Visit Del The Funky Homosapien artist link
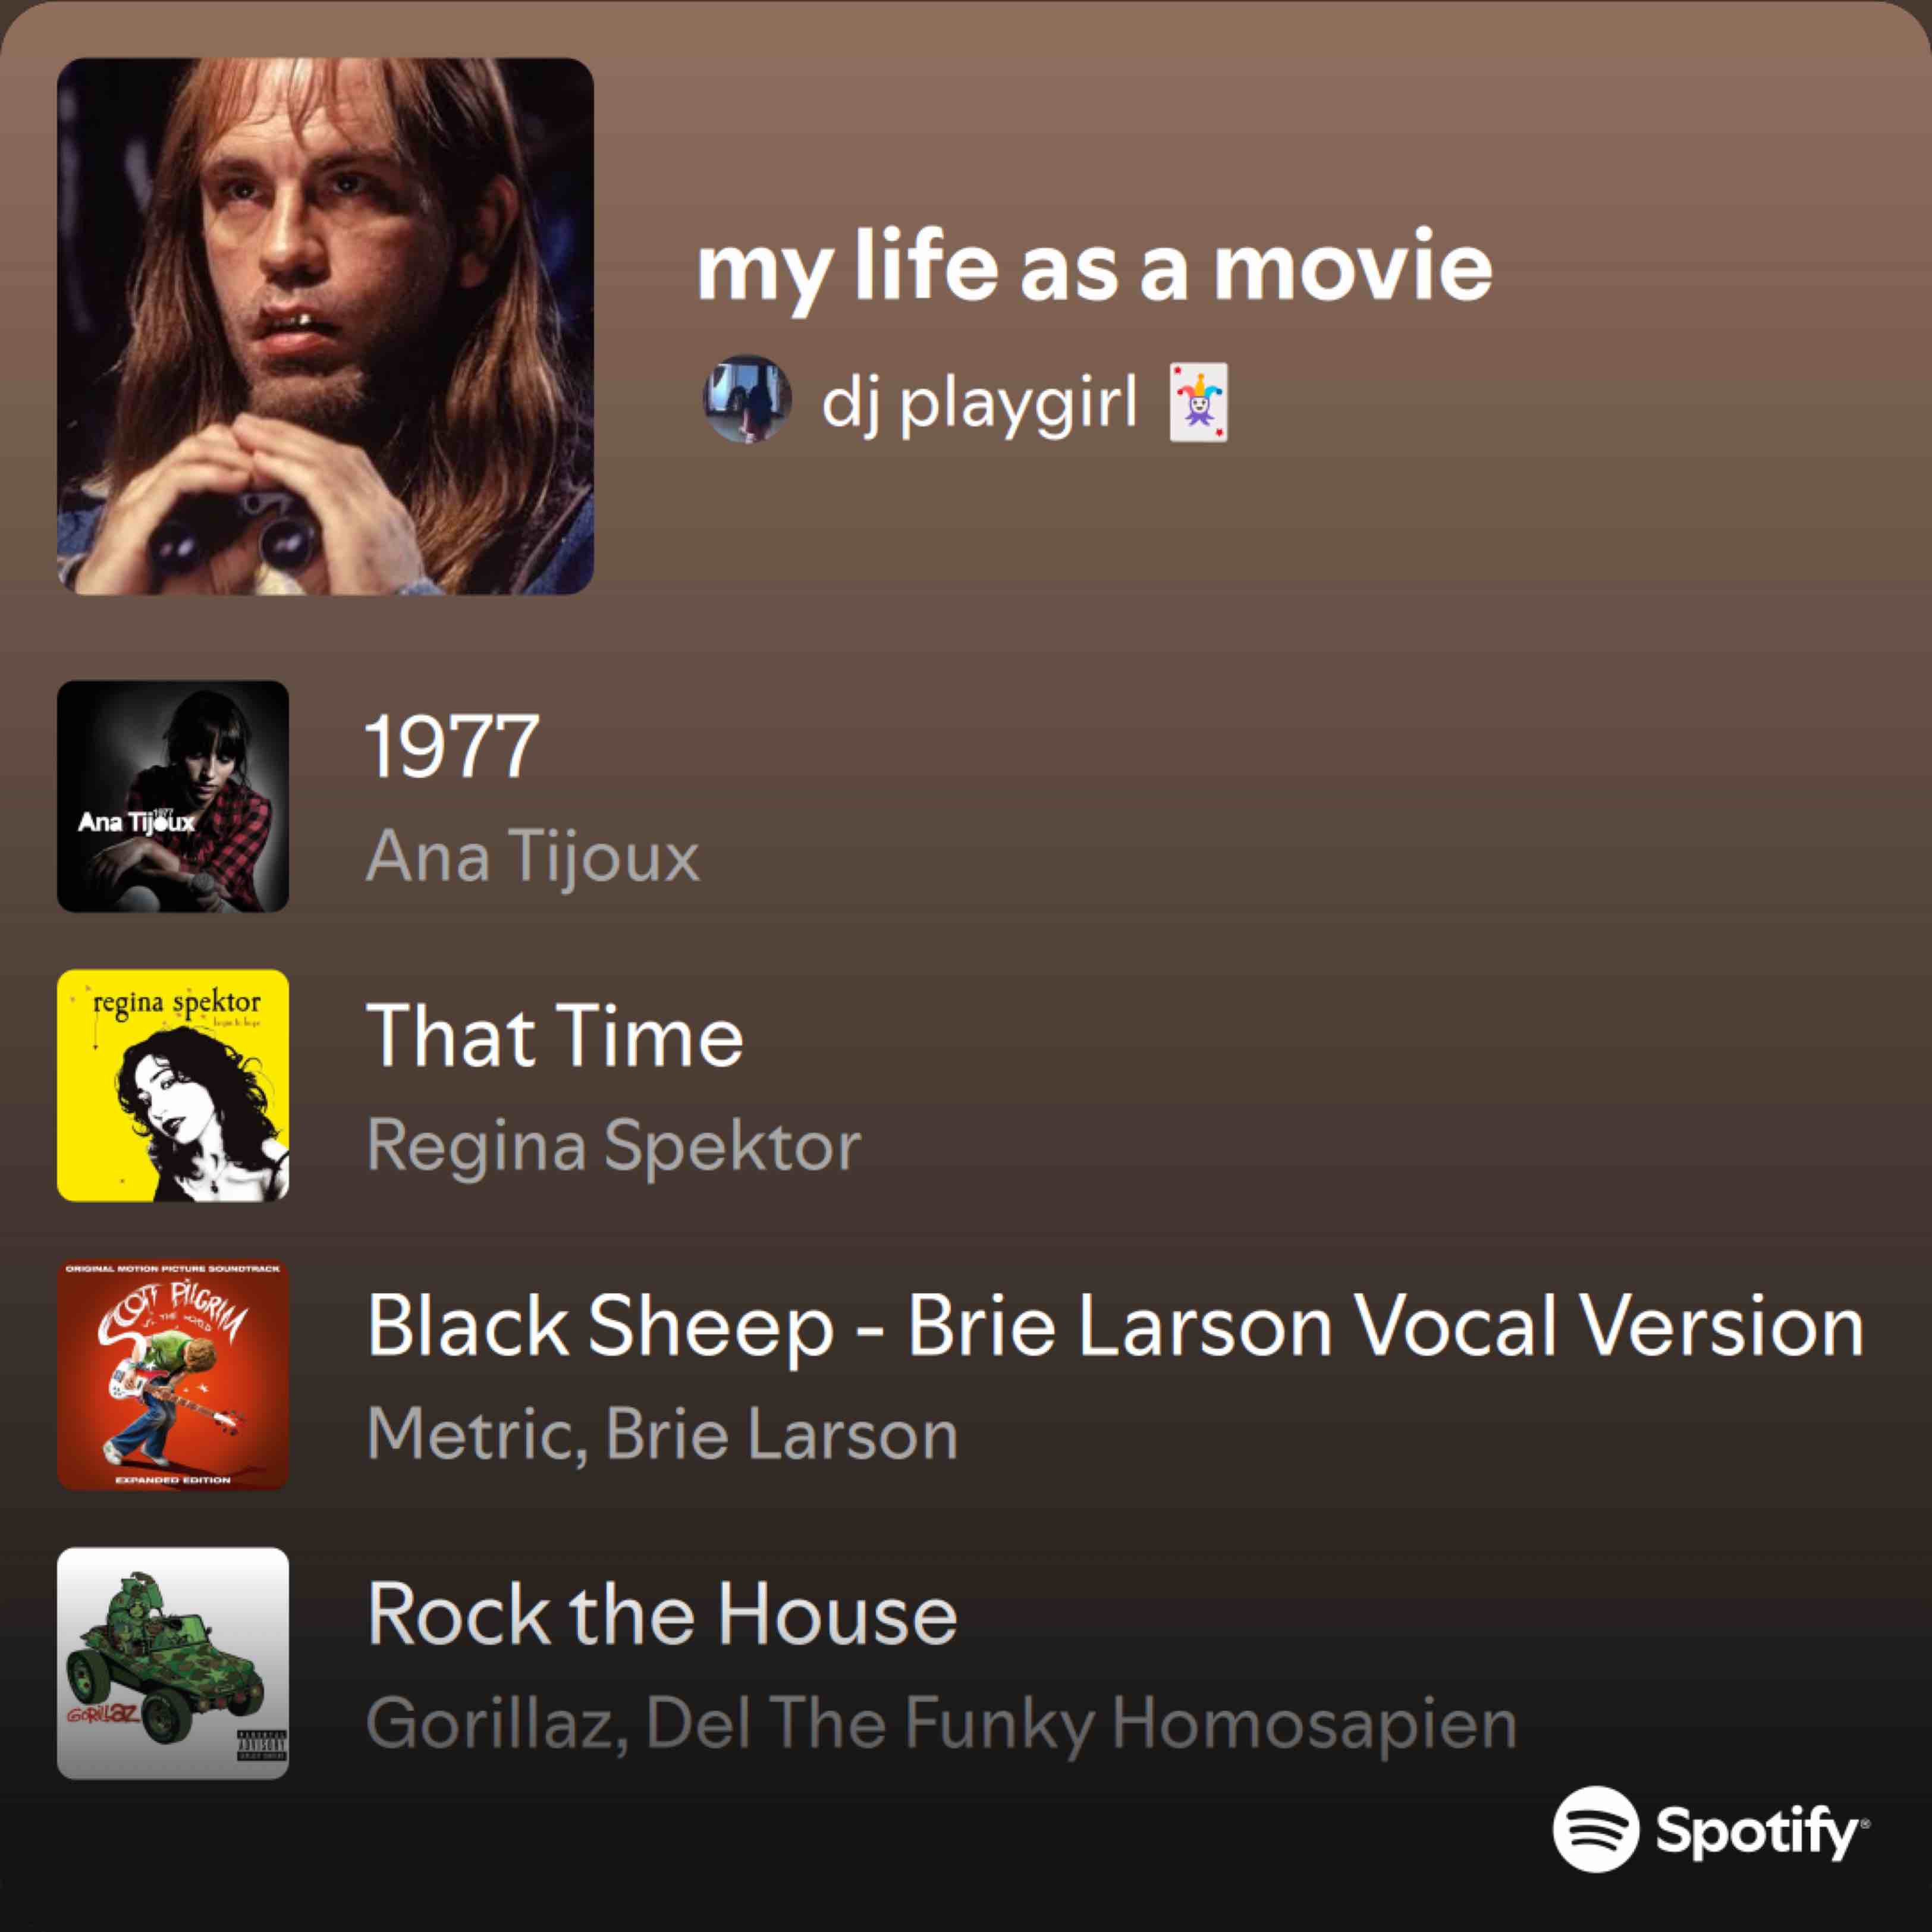The image size is (1932, 1932). coord(1081,1723)
